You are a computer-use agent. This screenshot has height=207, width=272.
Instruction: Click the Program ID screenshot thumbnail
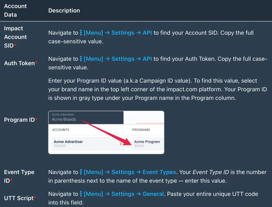coord(106,133)
